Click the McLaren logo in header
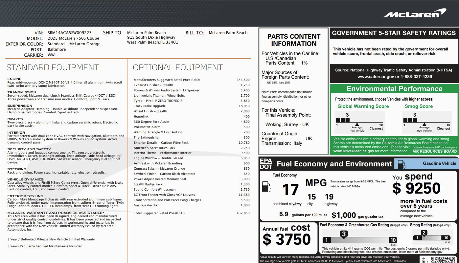Viewport: 459px width, 263px height. click(x=415, y=13)
